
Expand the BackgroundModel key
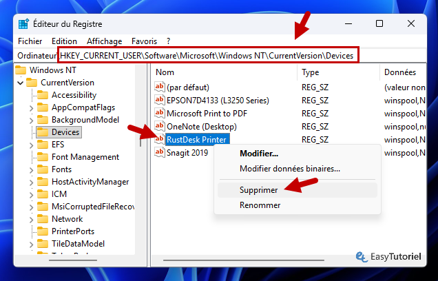pyautogui.click(x=31, y=121)
